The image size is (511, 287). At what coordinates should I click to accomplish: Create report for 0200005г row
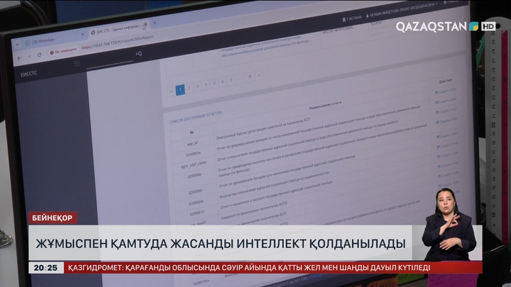447,135
